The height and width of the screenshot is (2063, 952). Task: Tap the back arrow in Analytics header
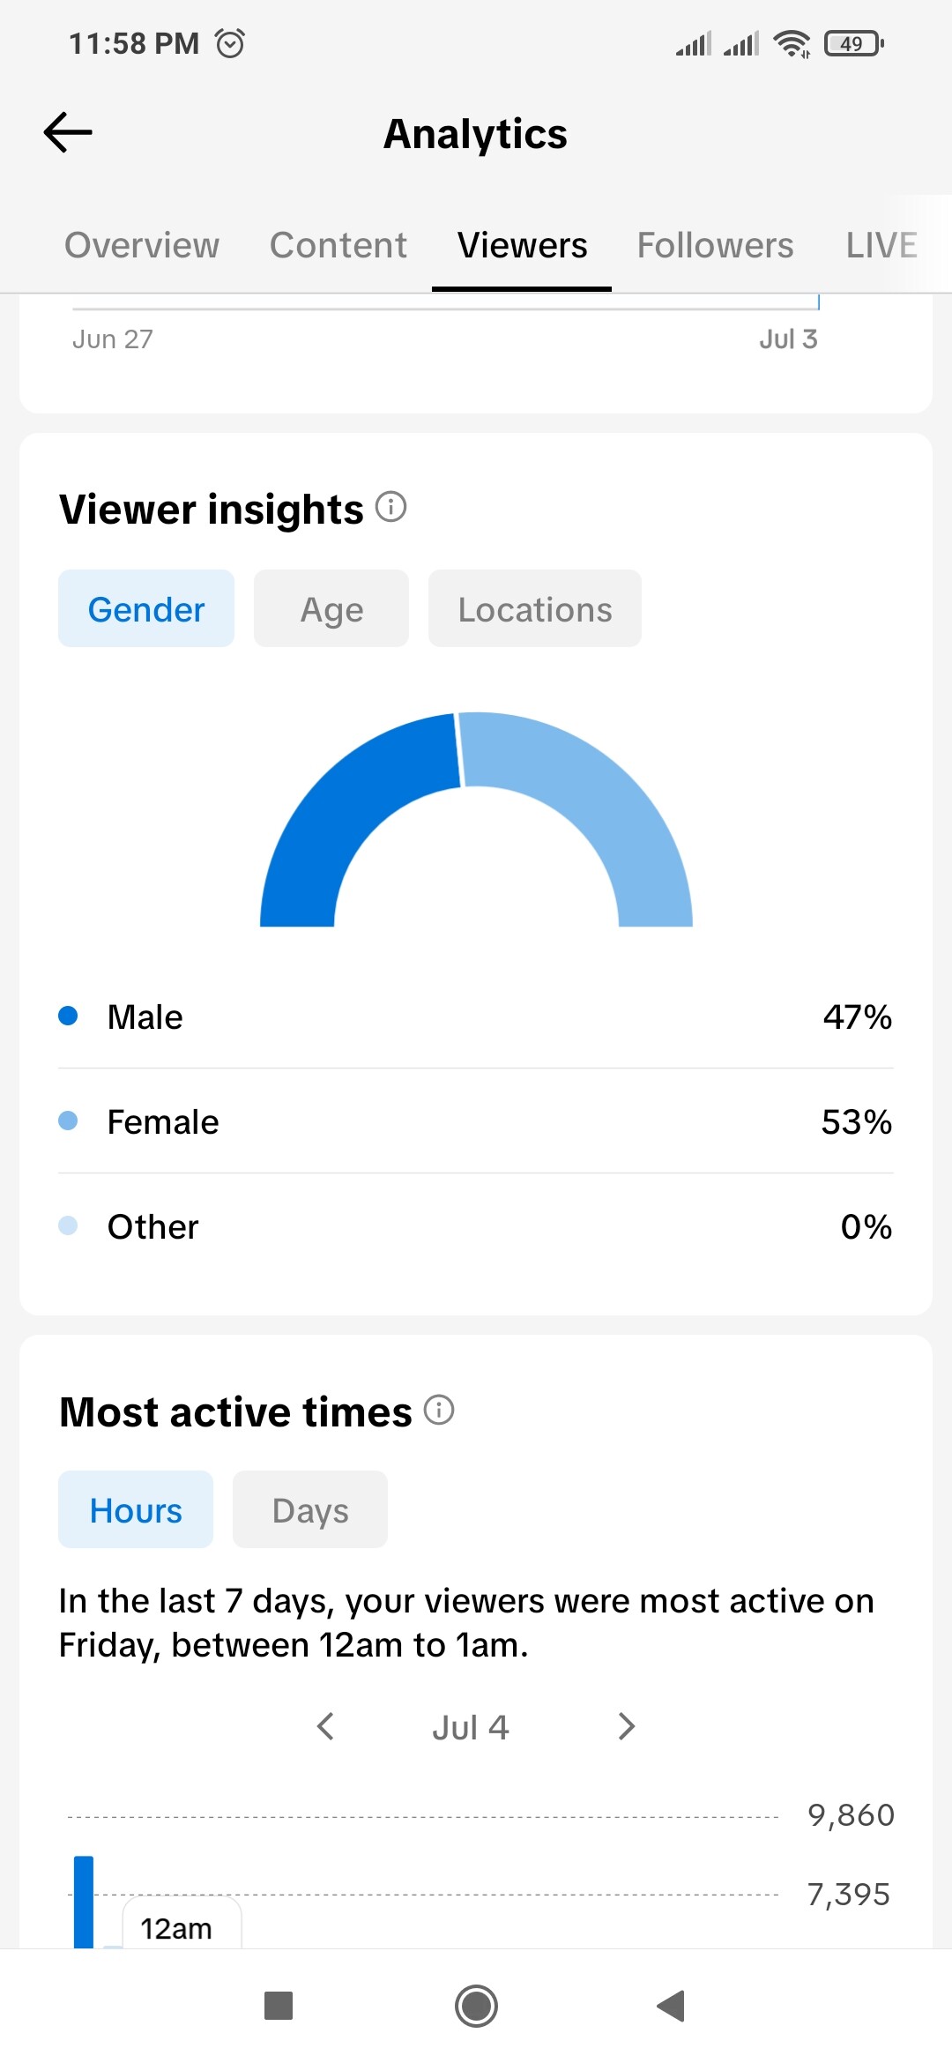68,133
